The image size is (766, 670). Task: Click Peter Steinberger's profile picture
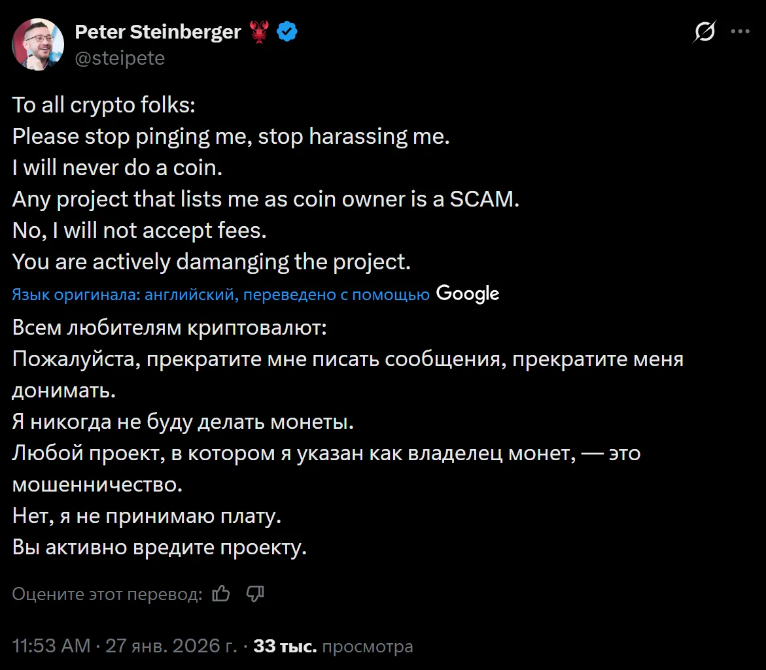point(38,44)
